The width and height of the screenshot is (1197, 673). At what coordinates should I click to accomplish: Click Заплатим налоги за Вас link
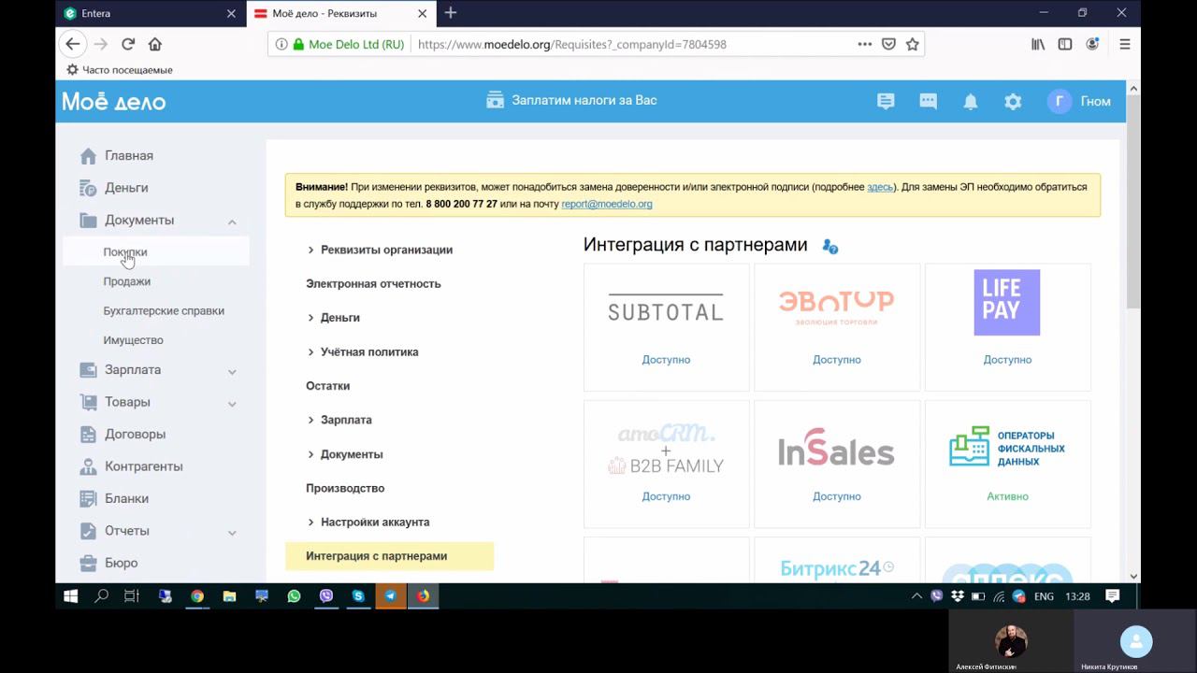(571, 100)
